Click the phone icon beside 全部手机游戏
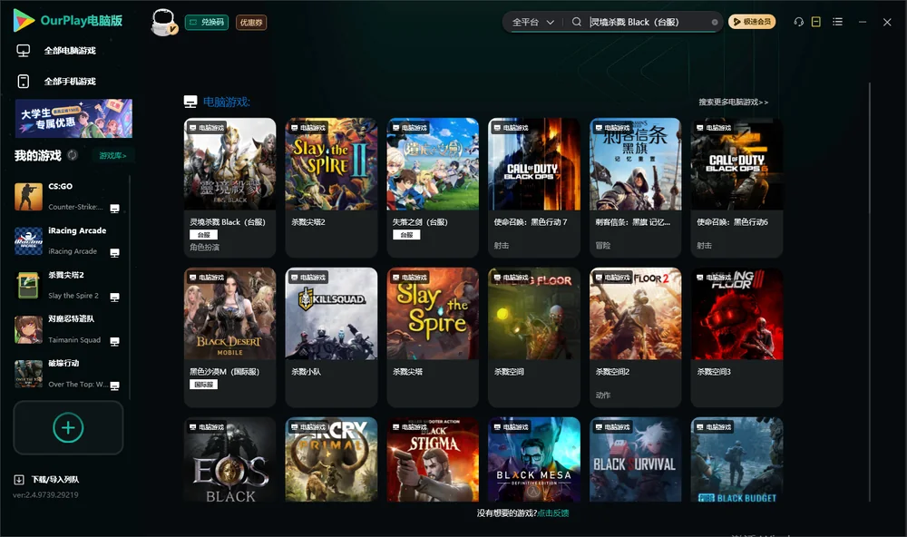907x537 pixels. point(24,82)
